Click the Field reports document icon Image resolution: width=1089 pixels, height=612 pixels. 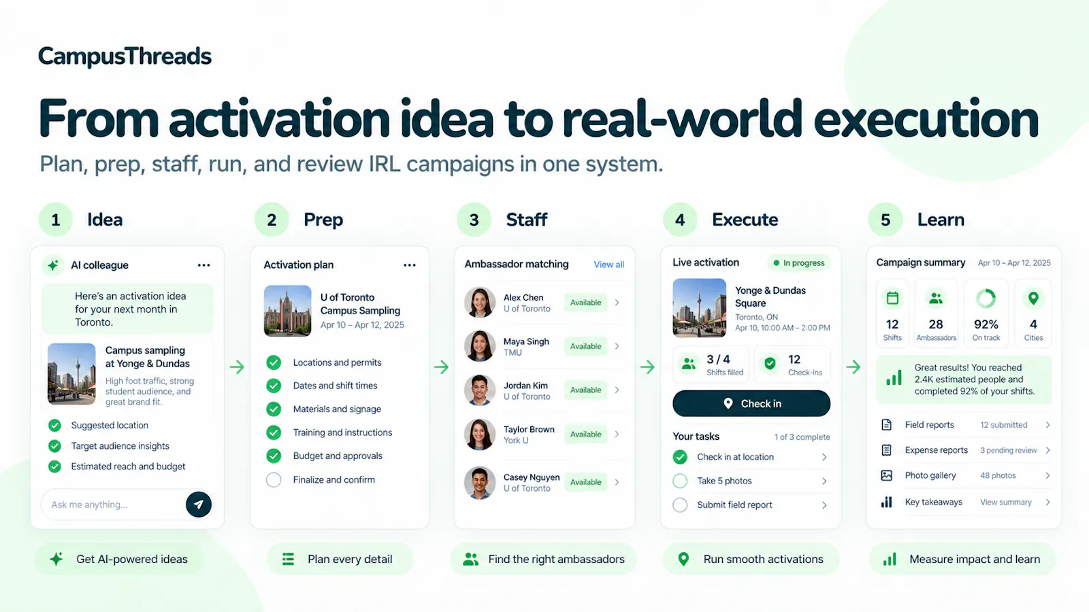click(886, 425)
